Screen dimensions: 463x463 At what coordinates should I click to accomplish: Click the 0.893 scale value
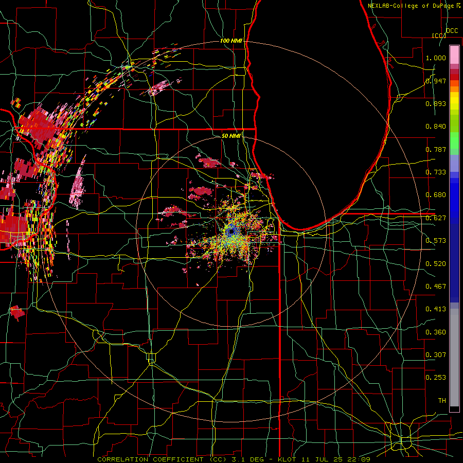tap(436, 103)
